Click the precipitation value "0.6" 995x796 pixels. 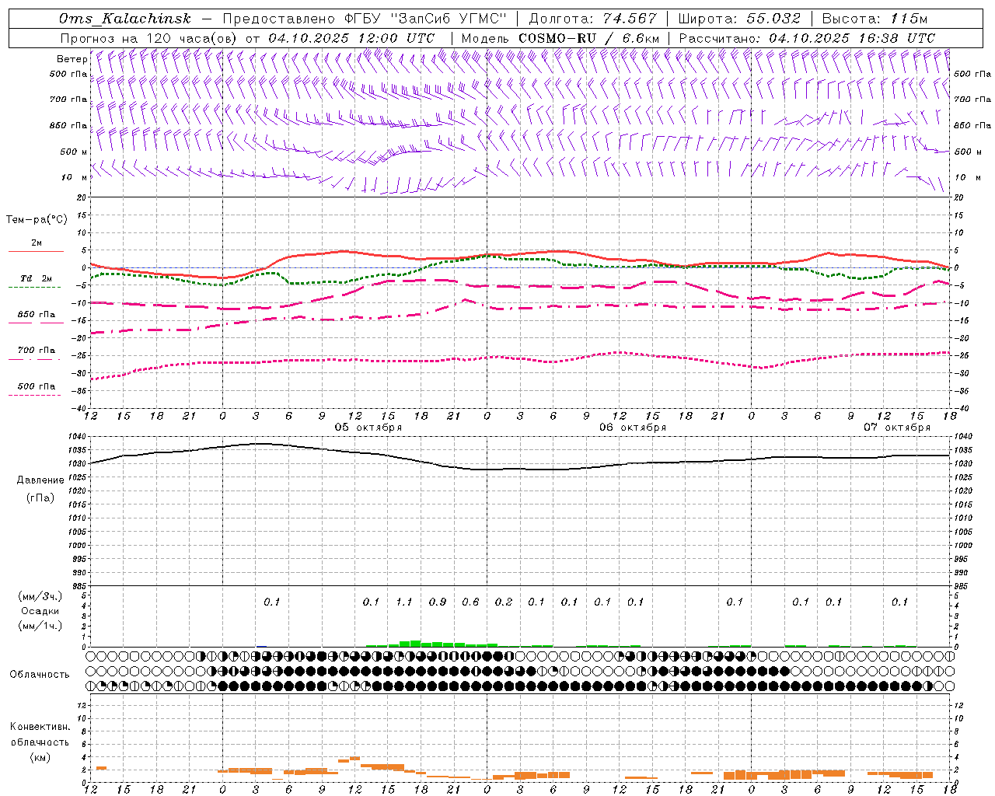tap(470, 602)
